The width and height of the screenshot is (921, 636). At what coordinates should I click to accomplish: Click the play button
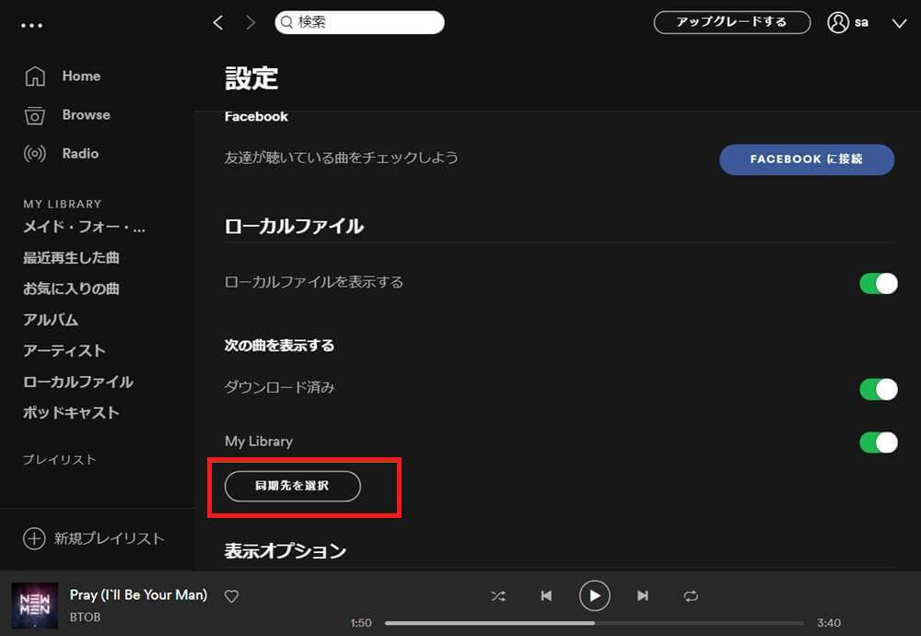[x=594, y=596]
